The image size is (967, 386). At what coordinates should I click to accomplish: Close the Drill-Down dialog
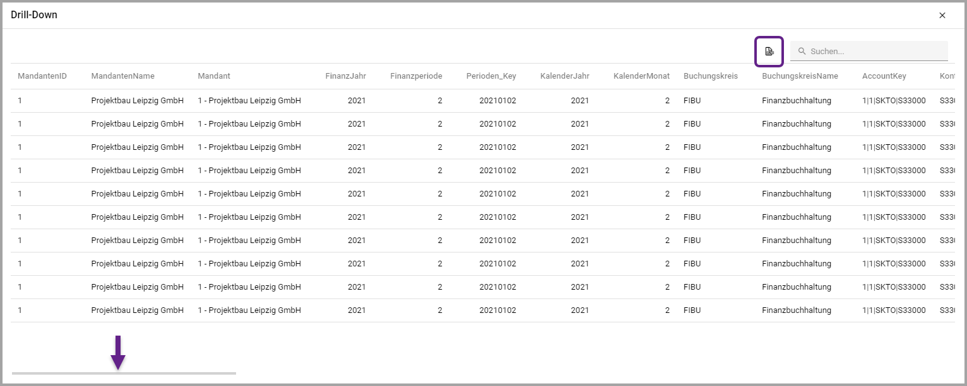coord(942,15)
